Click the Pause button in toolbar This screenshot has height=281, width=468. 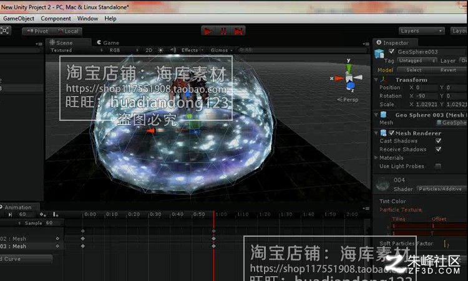(x=223, y=31)
